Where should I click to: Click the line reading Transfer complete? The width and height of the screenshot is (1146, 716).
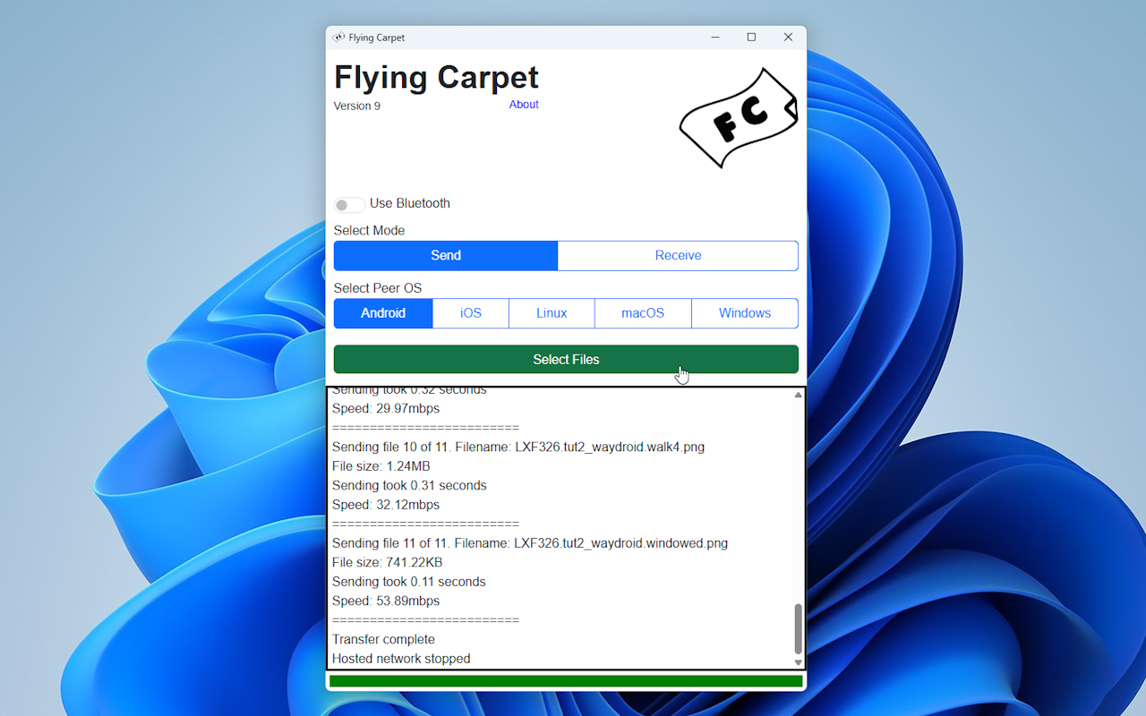tap(383, 639)
